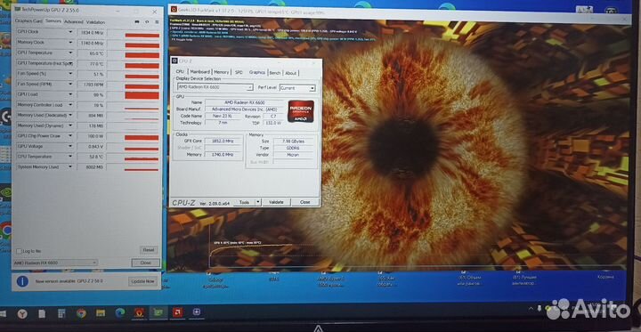Open the GPU Load sensor dropdown
Image resolution: width=641 pixels, height=332 pixels.
point(70,94)
